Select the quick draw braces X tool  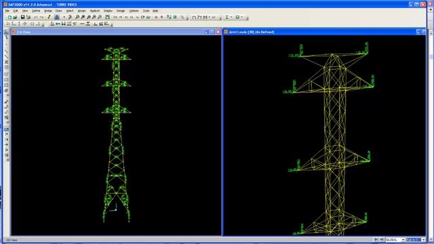click(x=6, y=62)
